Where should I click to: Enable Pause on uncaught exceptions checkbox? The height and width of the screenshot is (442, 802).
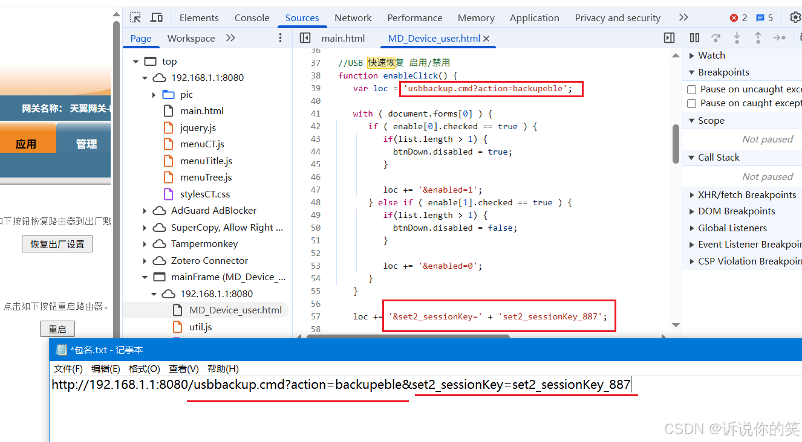tap(692, 89)
